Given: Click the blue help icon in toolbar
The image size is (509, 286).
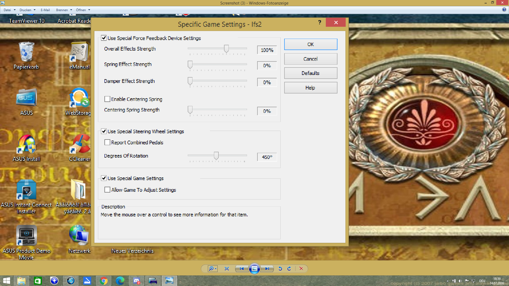Looking at the screenshot, I should pyautogui.click(x=504, y=10).
